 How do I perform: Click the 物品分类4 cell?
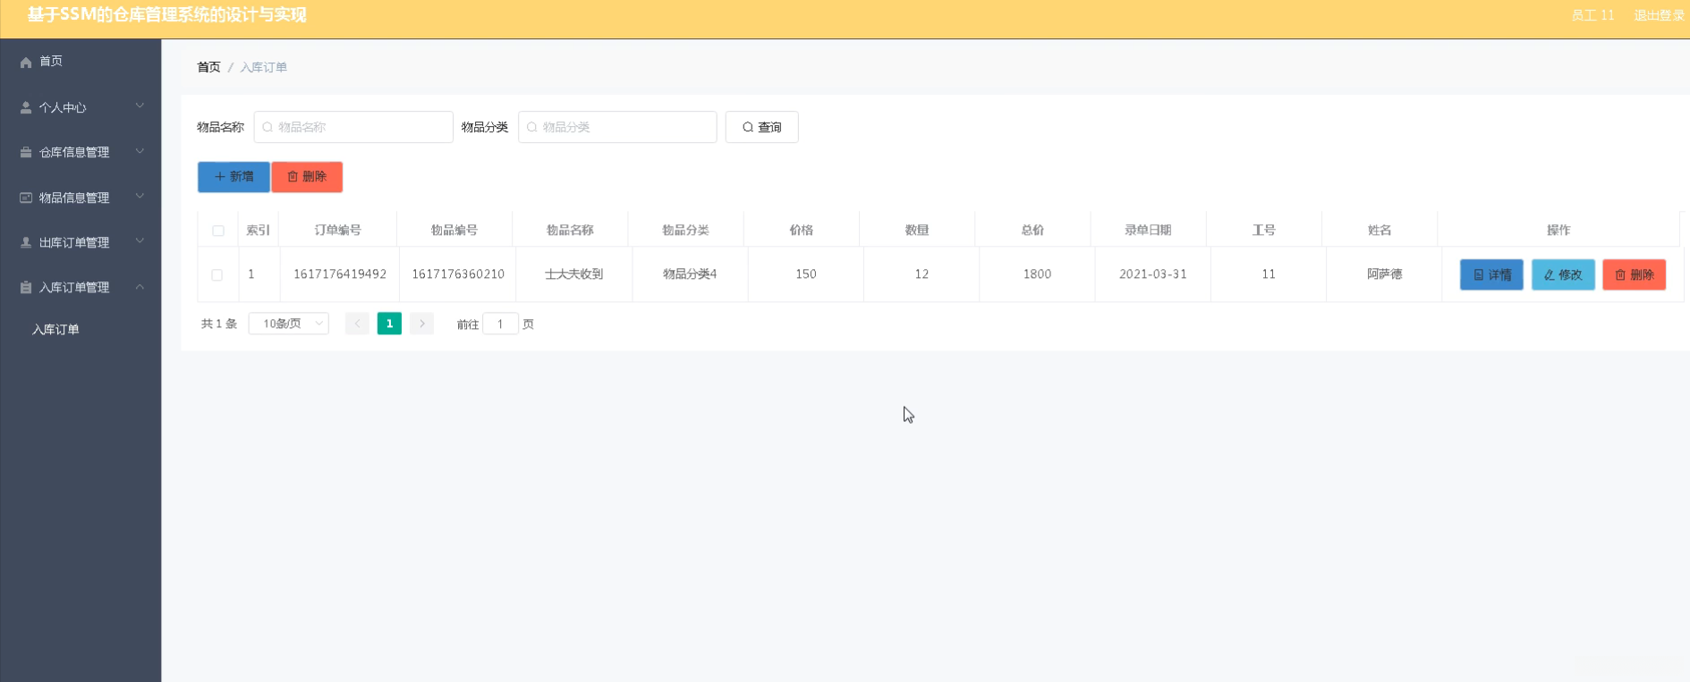pos(690,274)
